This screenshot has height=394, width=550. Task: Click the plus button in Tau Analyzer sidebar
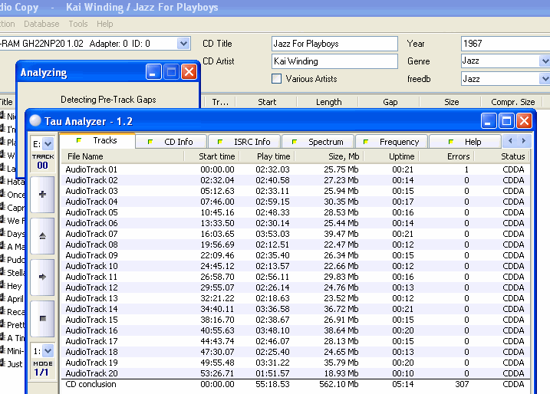42,195
